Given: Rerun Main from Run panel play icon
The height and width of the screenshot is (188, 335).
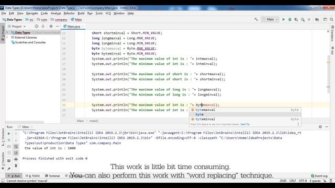Looking at the screenshot, I should click(x=9, y=134).
